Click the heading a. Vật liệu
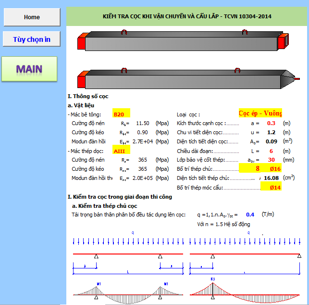The image size is (309, 305). pos(81,105)
